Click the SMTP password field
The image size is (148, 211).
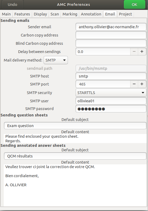pos(111,109)
